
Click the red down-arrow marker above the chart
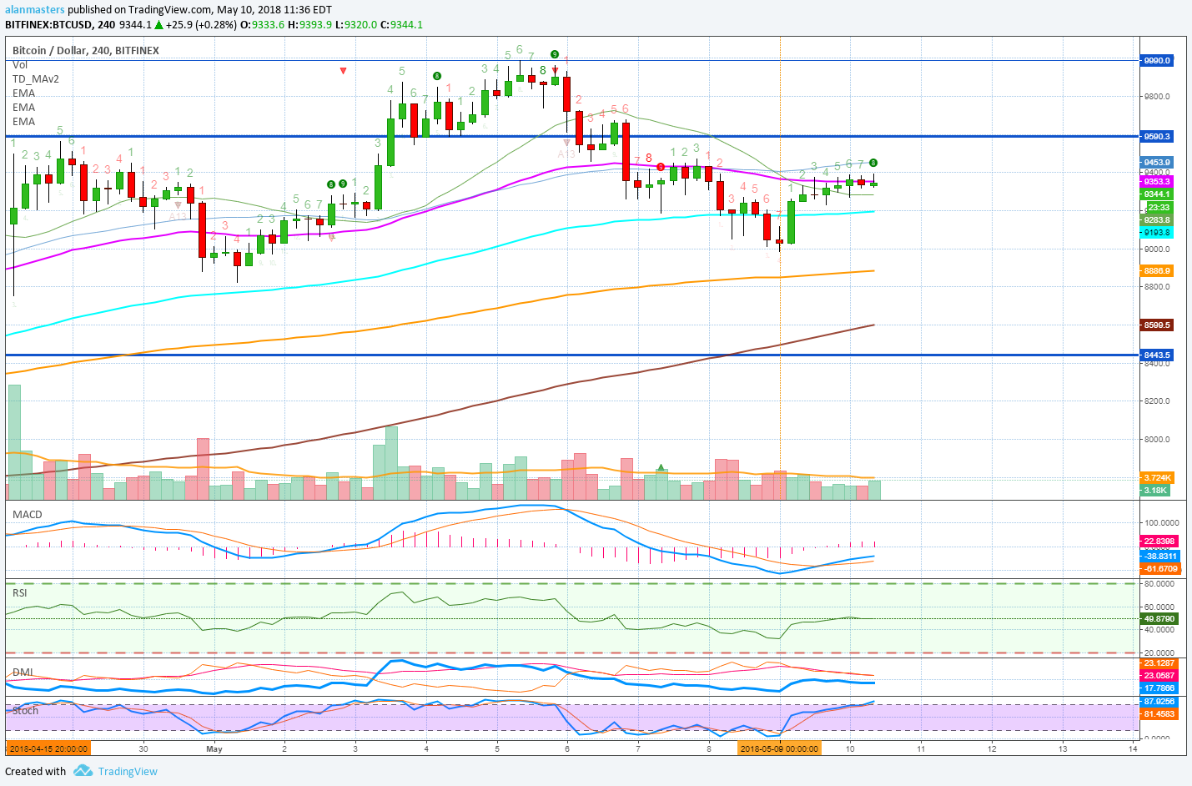tap(343, 71)
